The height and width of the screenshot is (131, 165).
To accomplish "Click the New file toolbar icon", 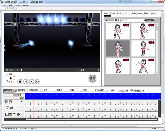I will pyautogui.click(x=3, y=8).
